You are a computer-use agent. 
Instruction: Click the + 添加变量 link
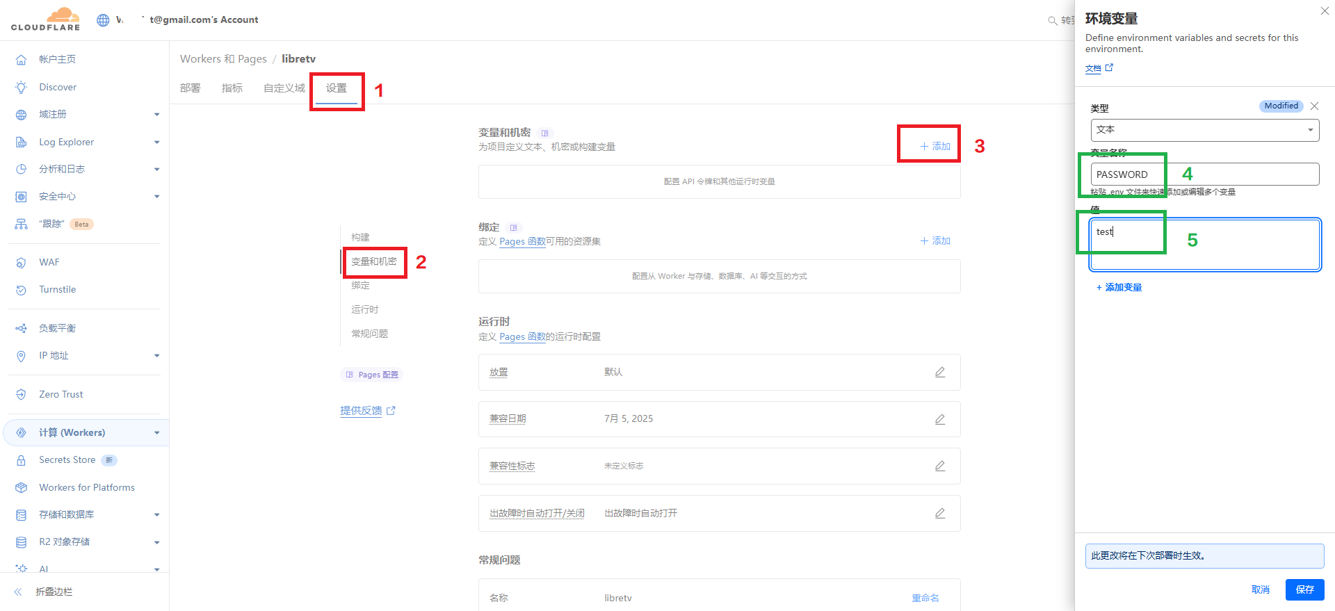[1119, 288]
